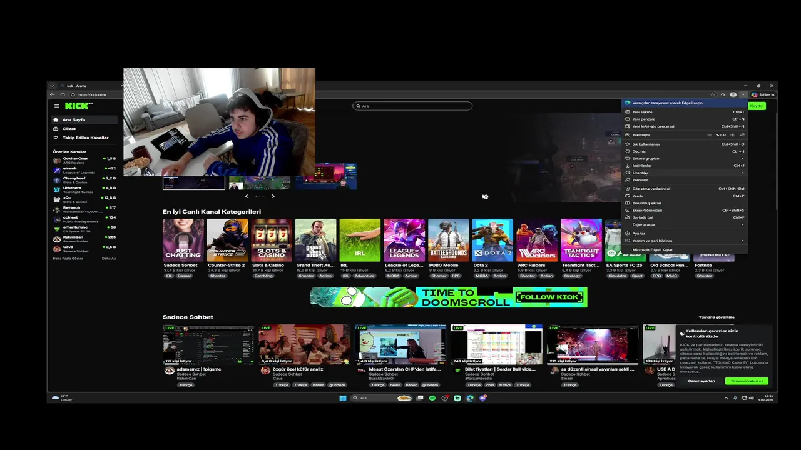
Task: Click the Kick search field Ara
Action: tap(412, 106)
